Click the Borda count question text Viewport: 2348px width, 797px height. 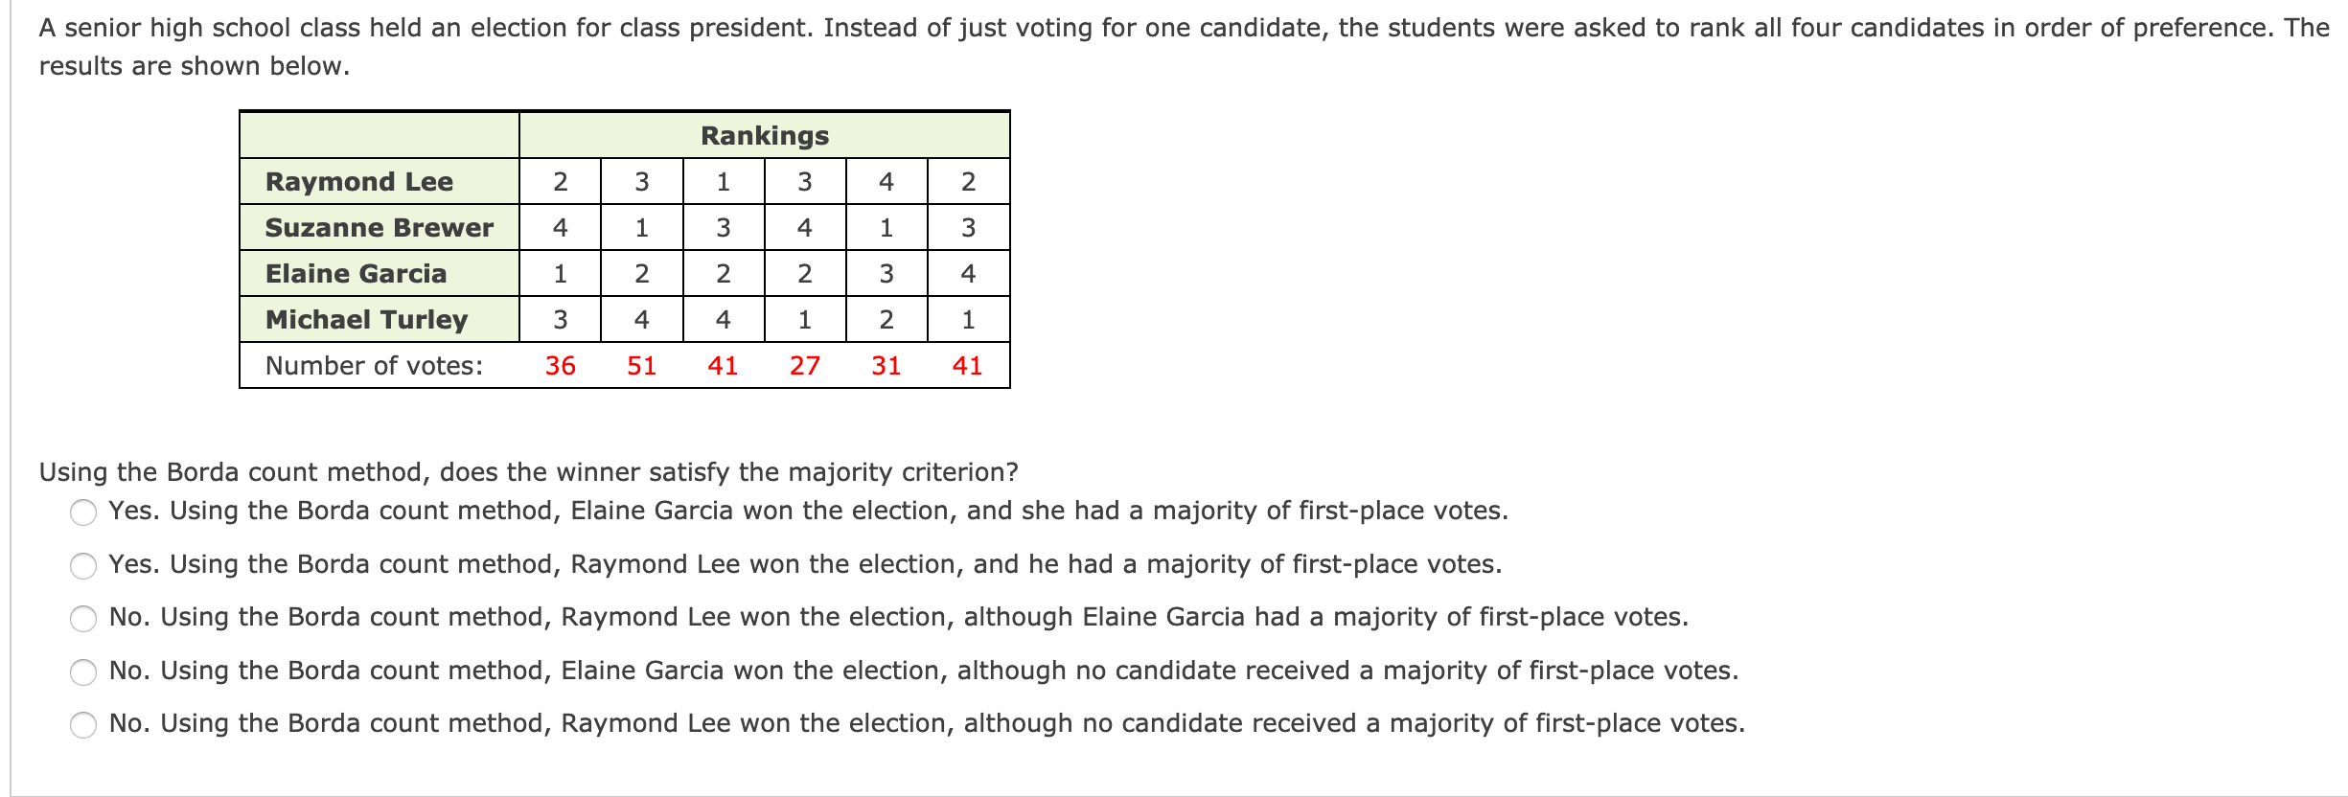point(529,472)
